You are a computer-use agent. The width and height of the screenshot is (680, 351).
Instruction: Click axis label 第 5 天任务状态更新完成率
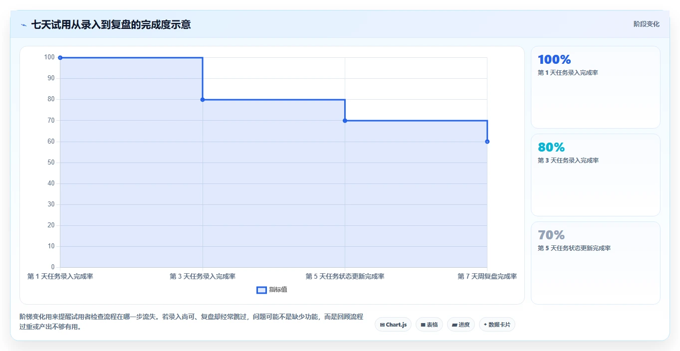(x=345, y=276)
